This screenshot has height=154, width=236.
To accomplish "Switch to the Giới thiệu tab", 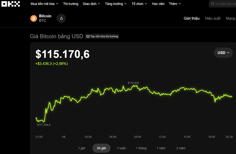I will click(x=191, y=18).
